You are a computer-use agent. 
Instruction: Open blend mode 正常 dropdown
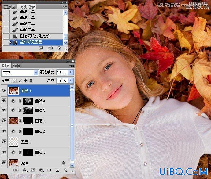[36, 73]
